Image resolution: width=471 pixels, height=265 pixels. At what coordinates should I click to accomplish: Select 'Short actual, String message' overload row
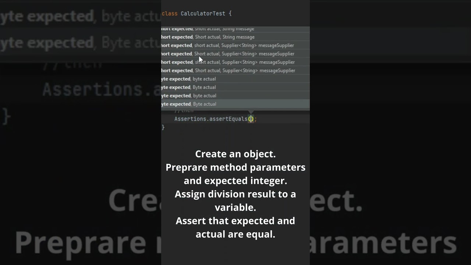tap(235, 37)
